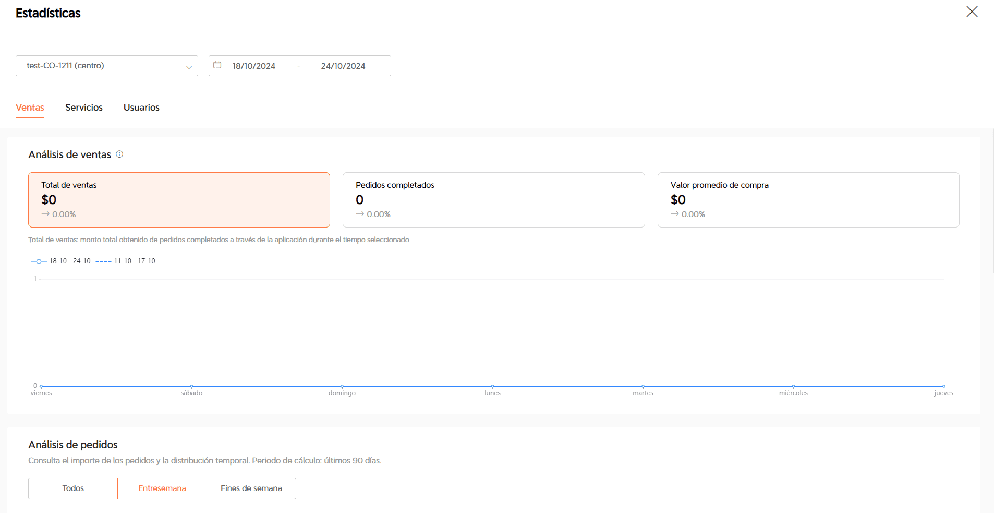This screenshot has width=994, height=513.
Task: Set end date field 24/10/2024
Action: click(x=343, y=66)
